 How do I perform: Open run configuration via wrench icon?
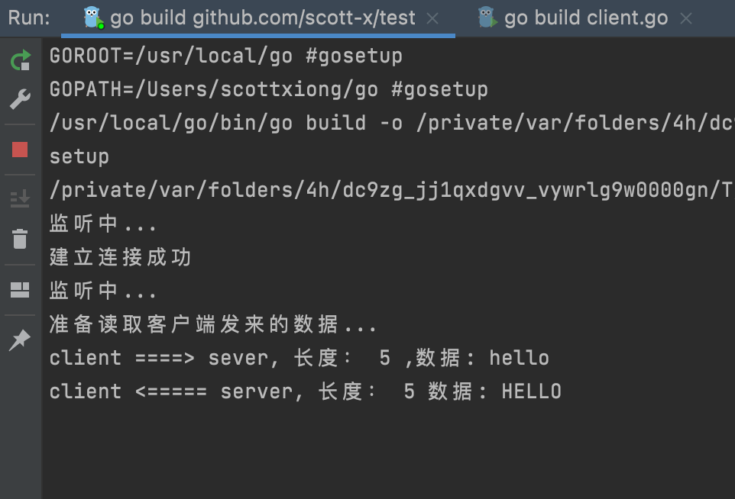tap(20, 99)
